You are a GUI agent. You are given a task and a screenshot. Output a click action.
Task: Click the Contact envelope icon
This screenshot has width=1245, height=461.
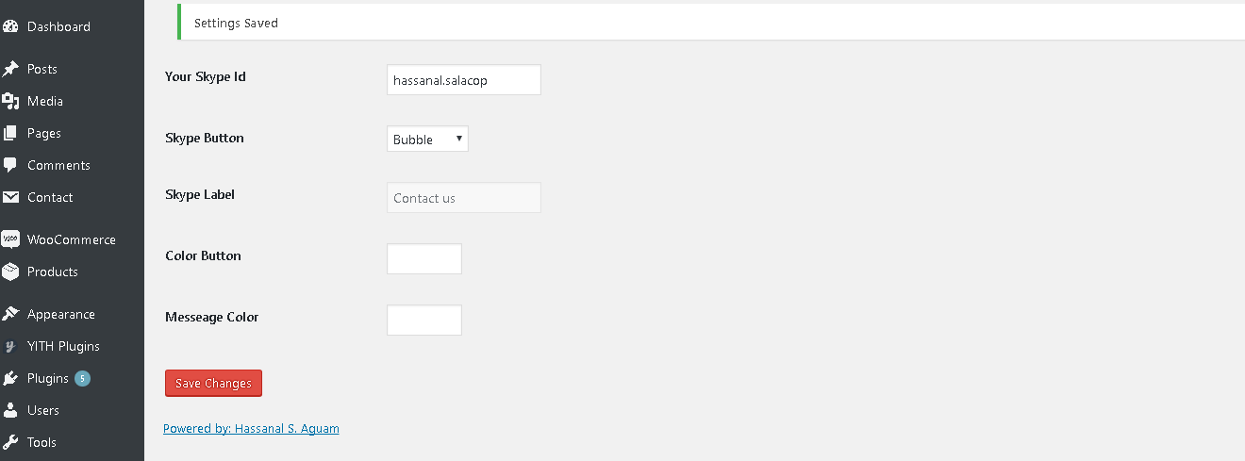10,197
